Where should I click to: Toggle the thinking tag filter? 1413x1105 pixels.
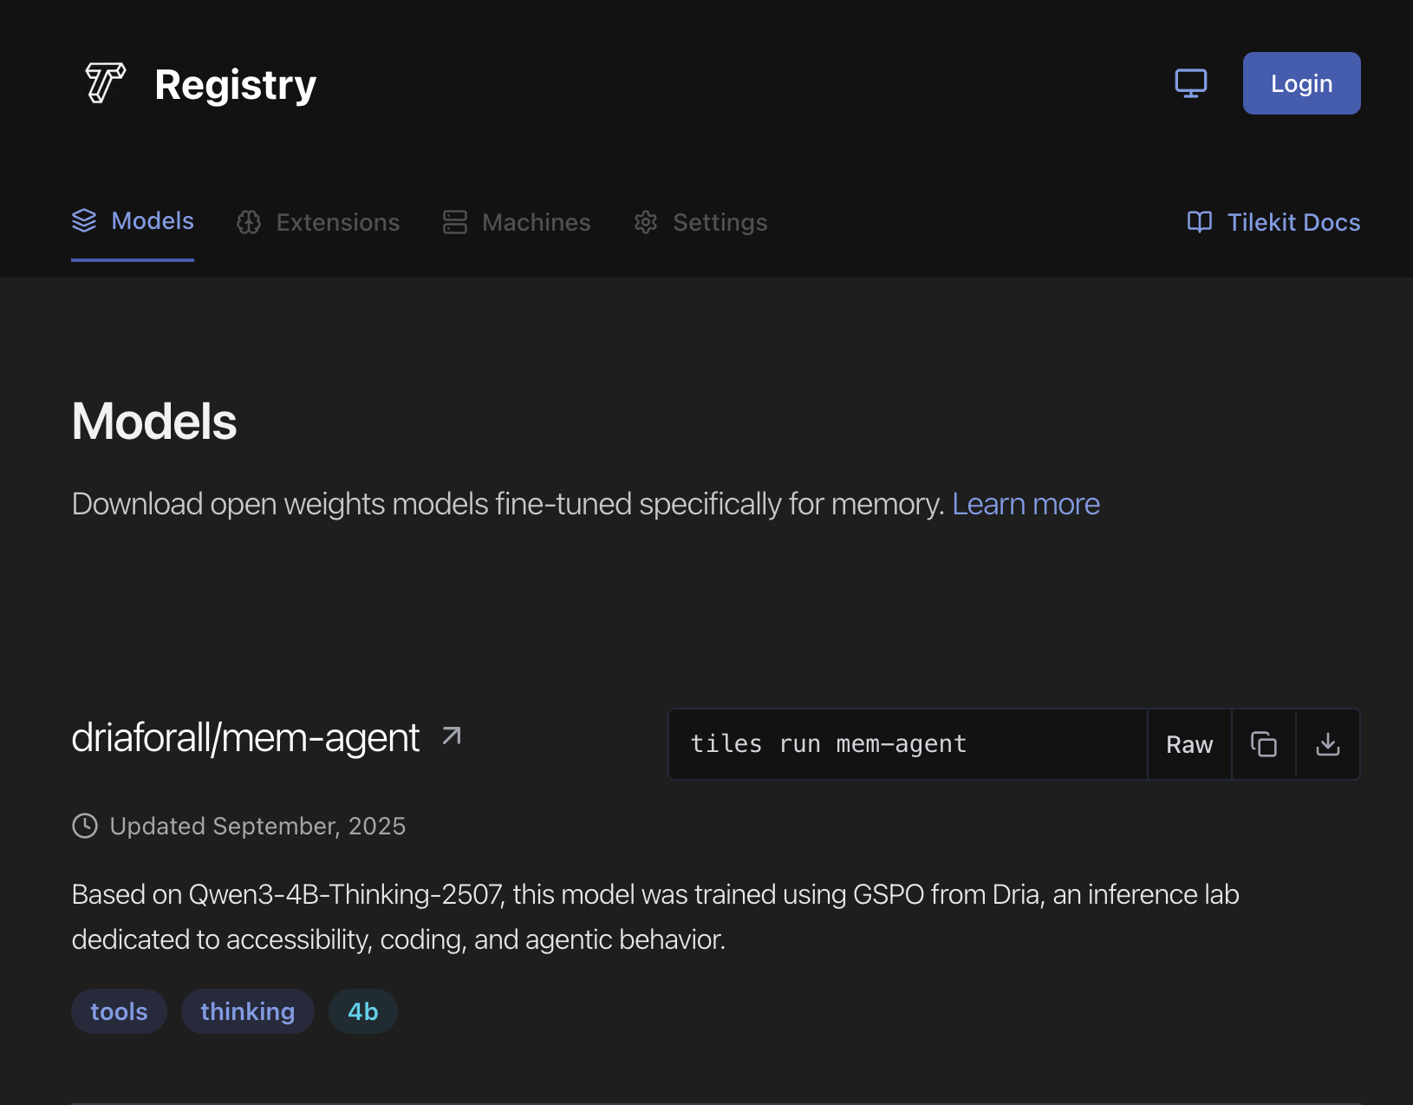pyautogui.click(x=248, y=1011)
